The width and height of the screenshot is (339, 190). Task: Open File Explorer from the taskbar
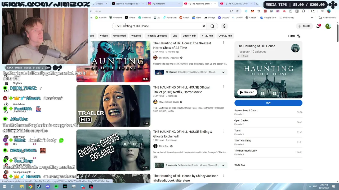22,187
